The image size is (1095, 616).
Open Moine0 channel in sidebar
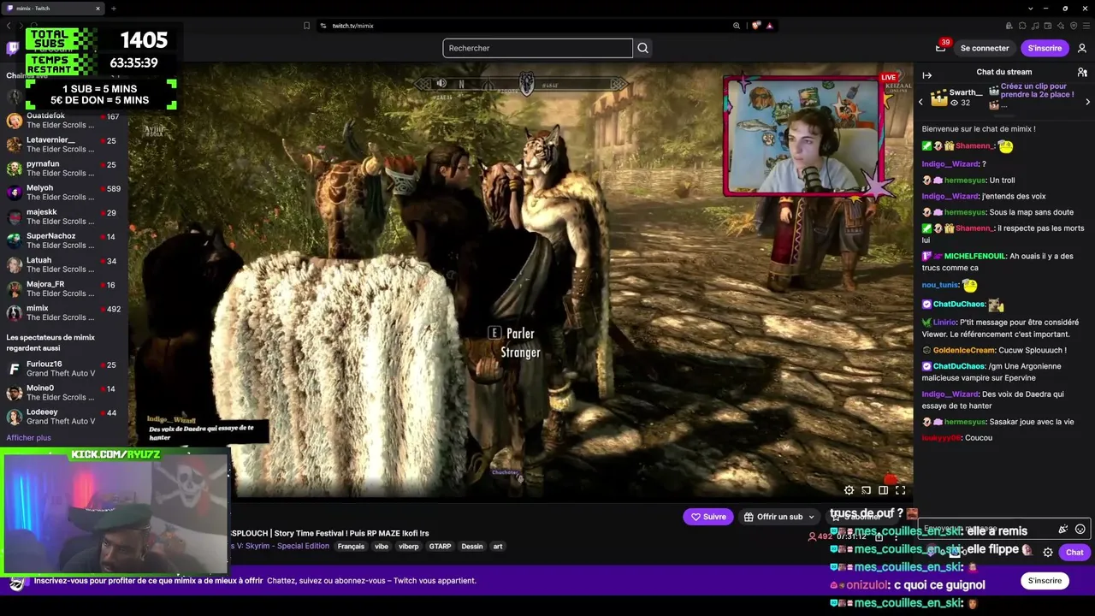tap(64, 393)
